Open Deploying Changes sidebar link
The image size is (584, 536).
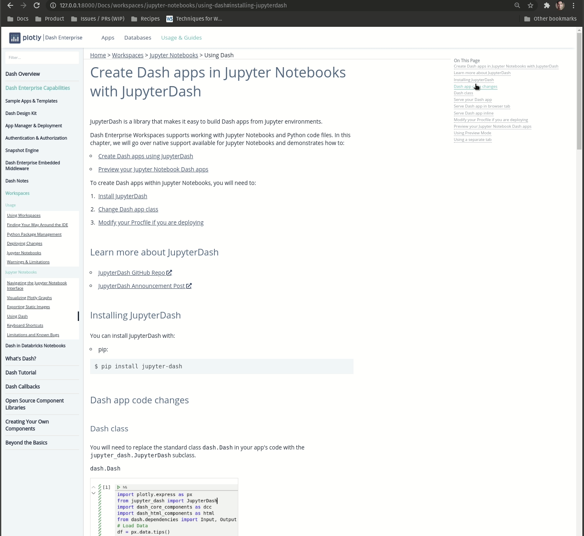(25, 243)
